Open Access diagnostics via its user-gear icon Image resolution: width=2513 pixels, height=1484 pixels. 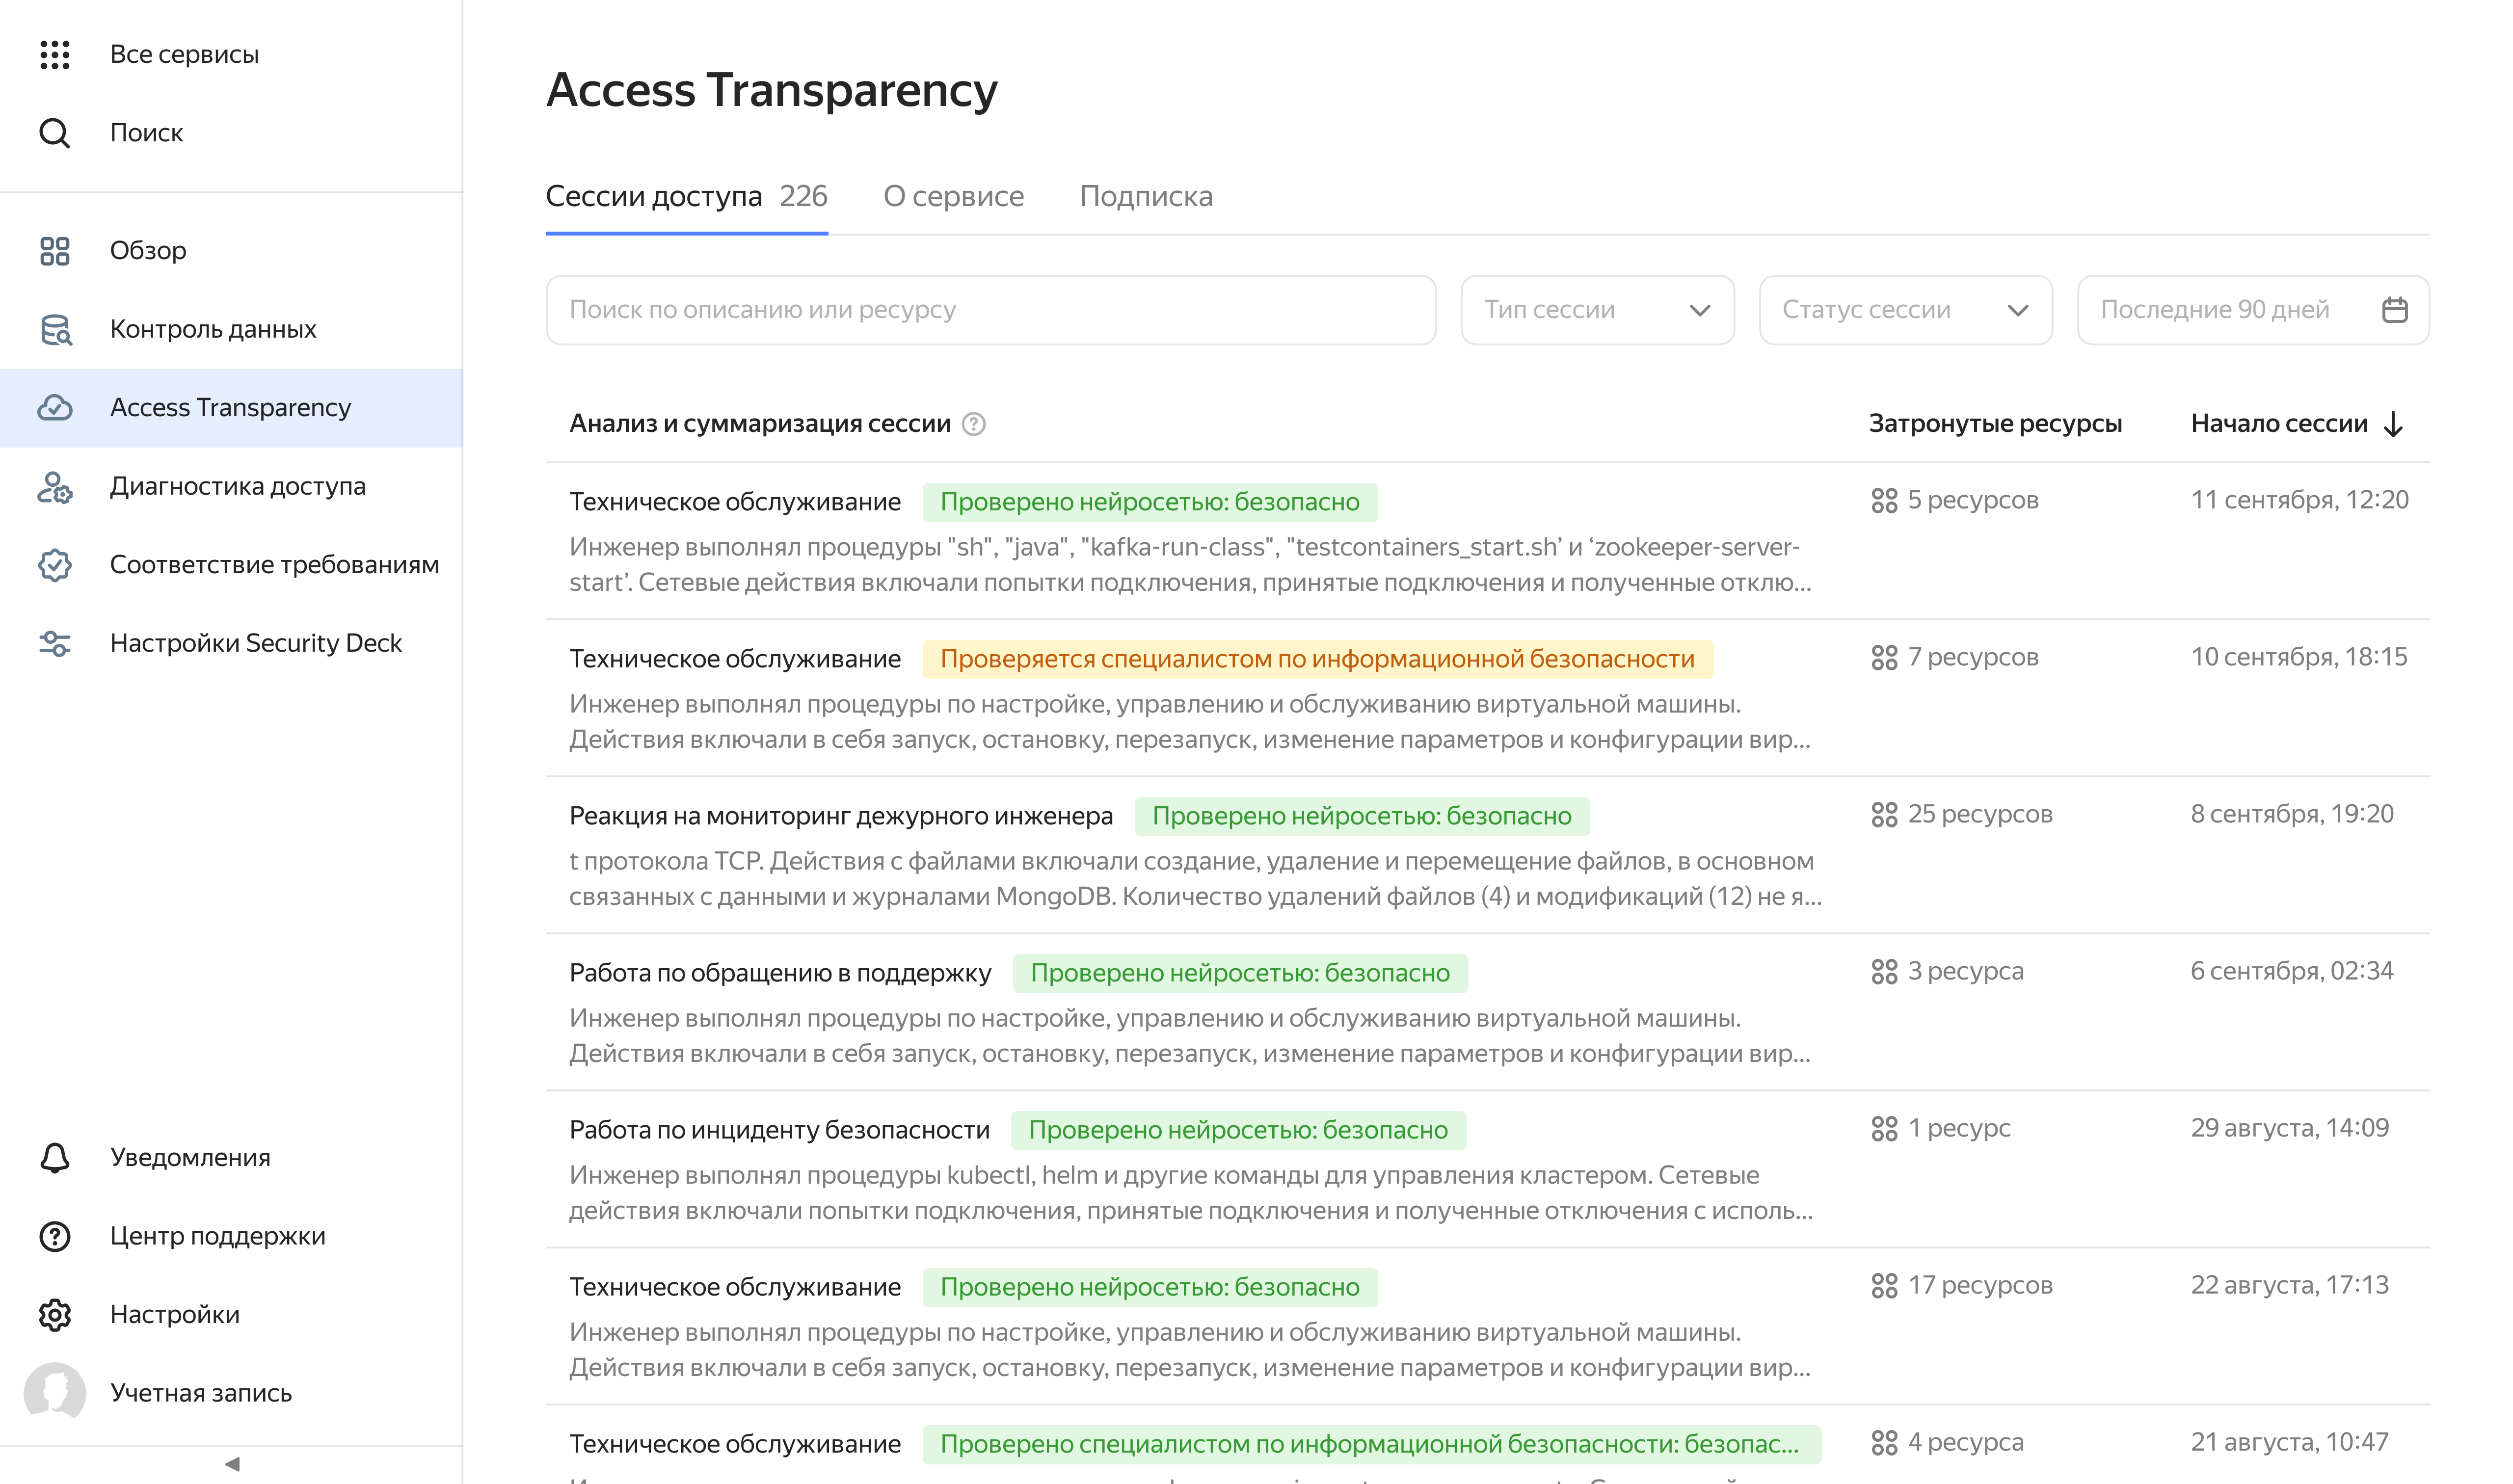tap(54, 487)
